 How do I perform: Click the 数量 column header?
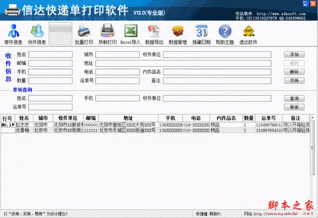(x=249, y=118)
